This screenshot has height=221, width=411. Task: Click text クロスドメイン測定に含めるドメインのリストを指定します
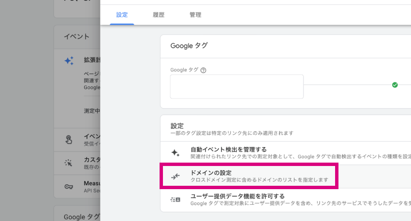point(259,180)
